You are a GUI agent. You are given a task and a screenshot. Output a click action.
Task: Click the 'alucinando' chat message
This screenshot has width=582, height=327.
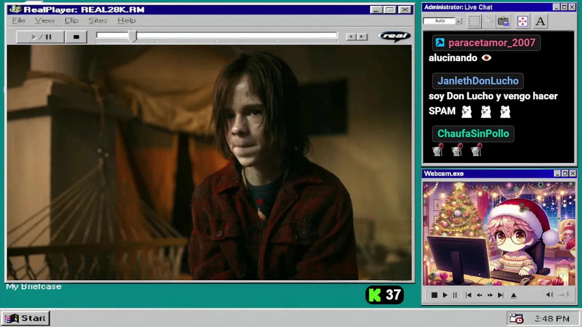[x=453, y=58]
